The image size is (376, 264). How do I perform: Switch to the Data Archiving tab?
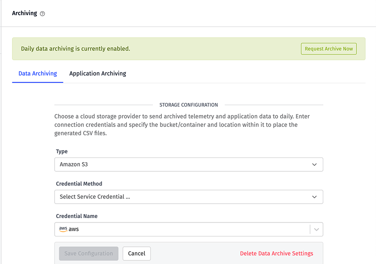[x=38, y=73]
